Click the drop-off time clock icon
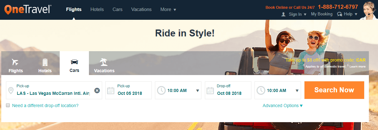The height and width of the screenshot is (130, 378). [260, 90]
